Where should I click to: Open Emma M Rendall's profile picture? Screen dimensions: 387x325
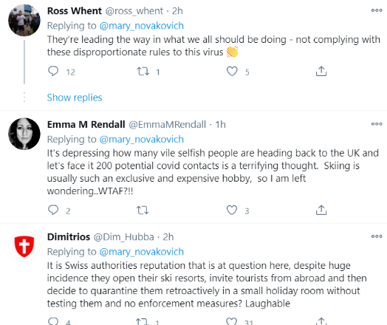(x=24, y=134)
